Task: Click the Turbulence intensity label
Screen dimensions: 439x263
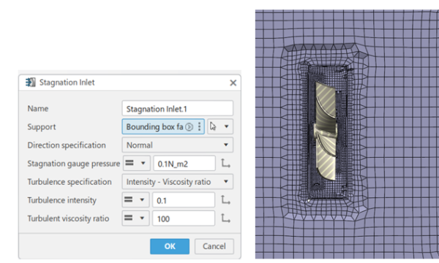Action: click(x=62, y=200)
